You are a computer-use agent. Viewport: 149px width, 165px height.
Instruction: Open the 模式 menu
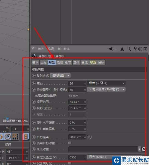point(41,49)
